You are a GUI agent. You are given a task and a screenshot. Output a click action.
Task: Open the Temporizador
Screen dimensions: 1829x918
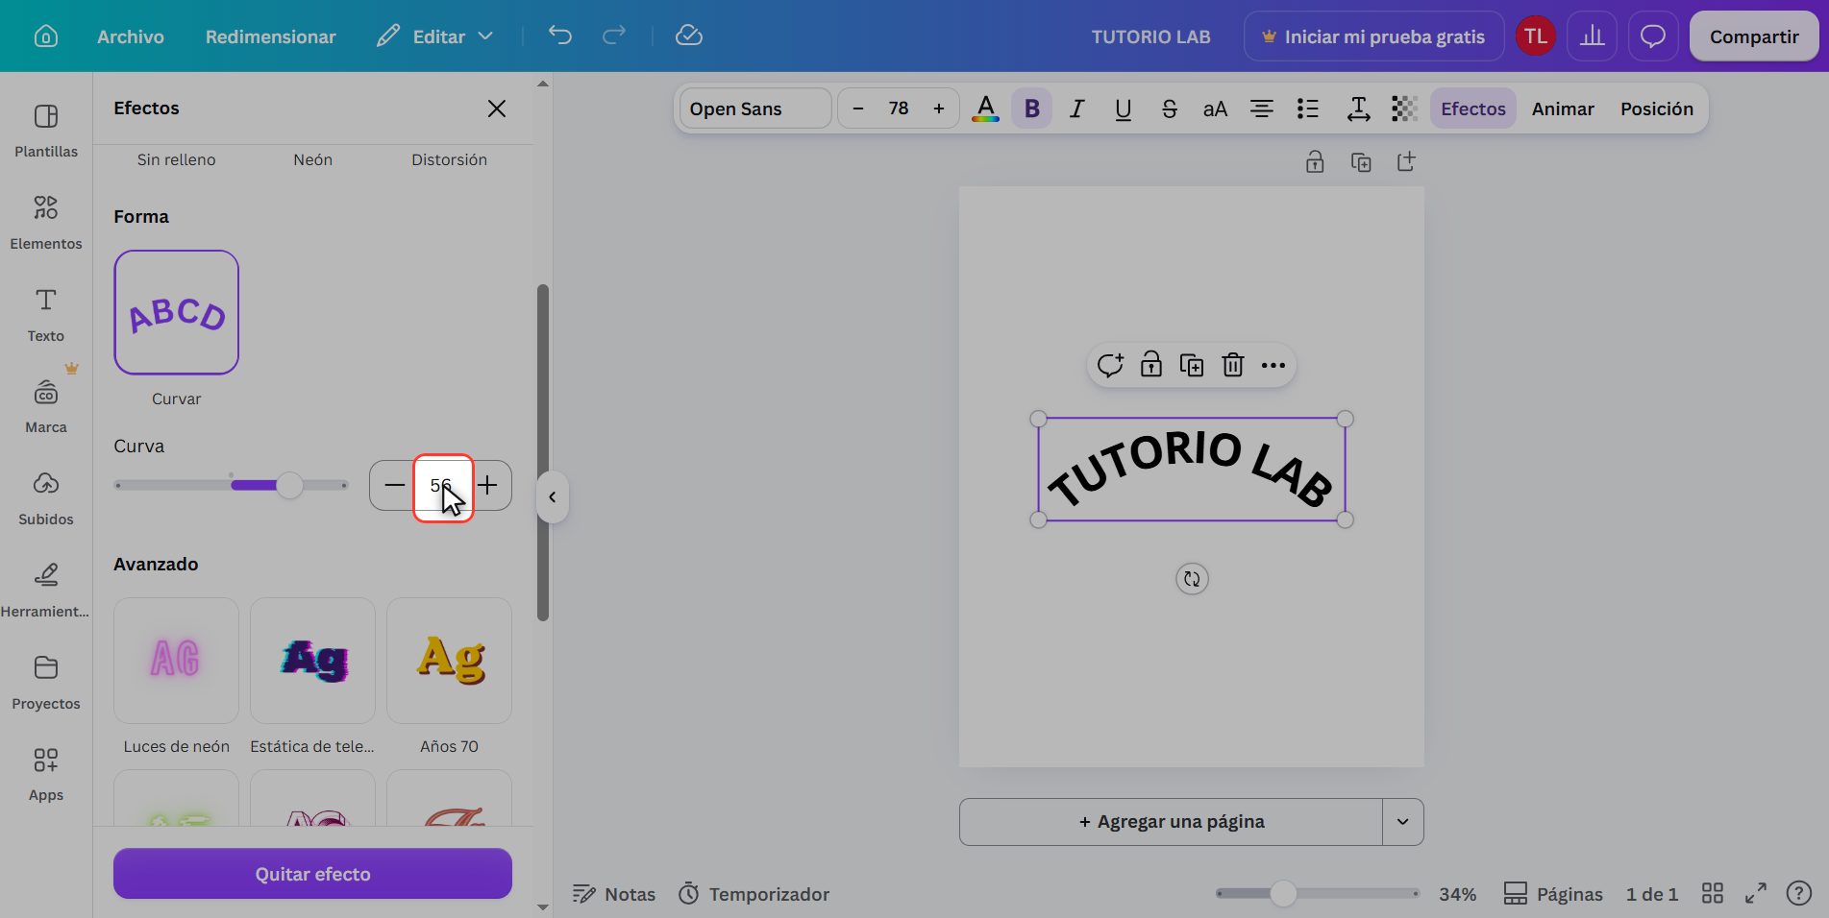(x=754, y=894)
